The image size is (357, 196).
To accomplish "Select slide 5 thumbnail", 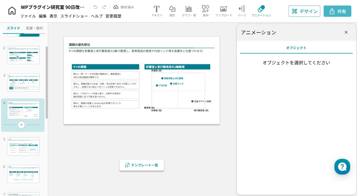I will click(x=23, y=146).
